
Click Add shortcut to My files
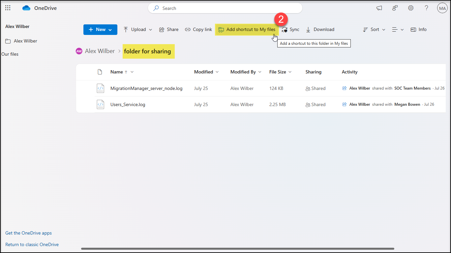(x=247, y=29)
